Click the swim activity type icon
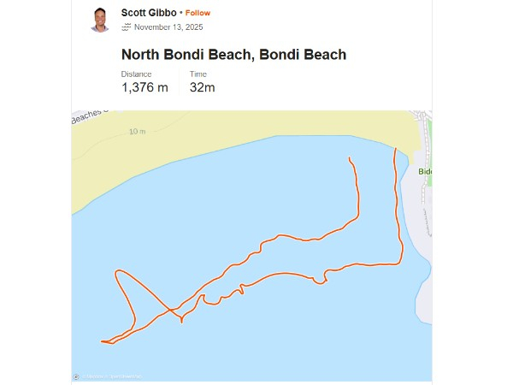The width and height of the screenshot is (513, 385). click(127, 27)
